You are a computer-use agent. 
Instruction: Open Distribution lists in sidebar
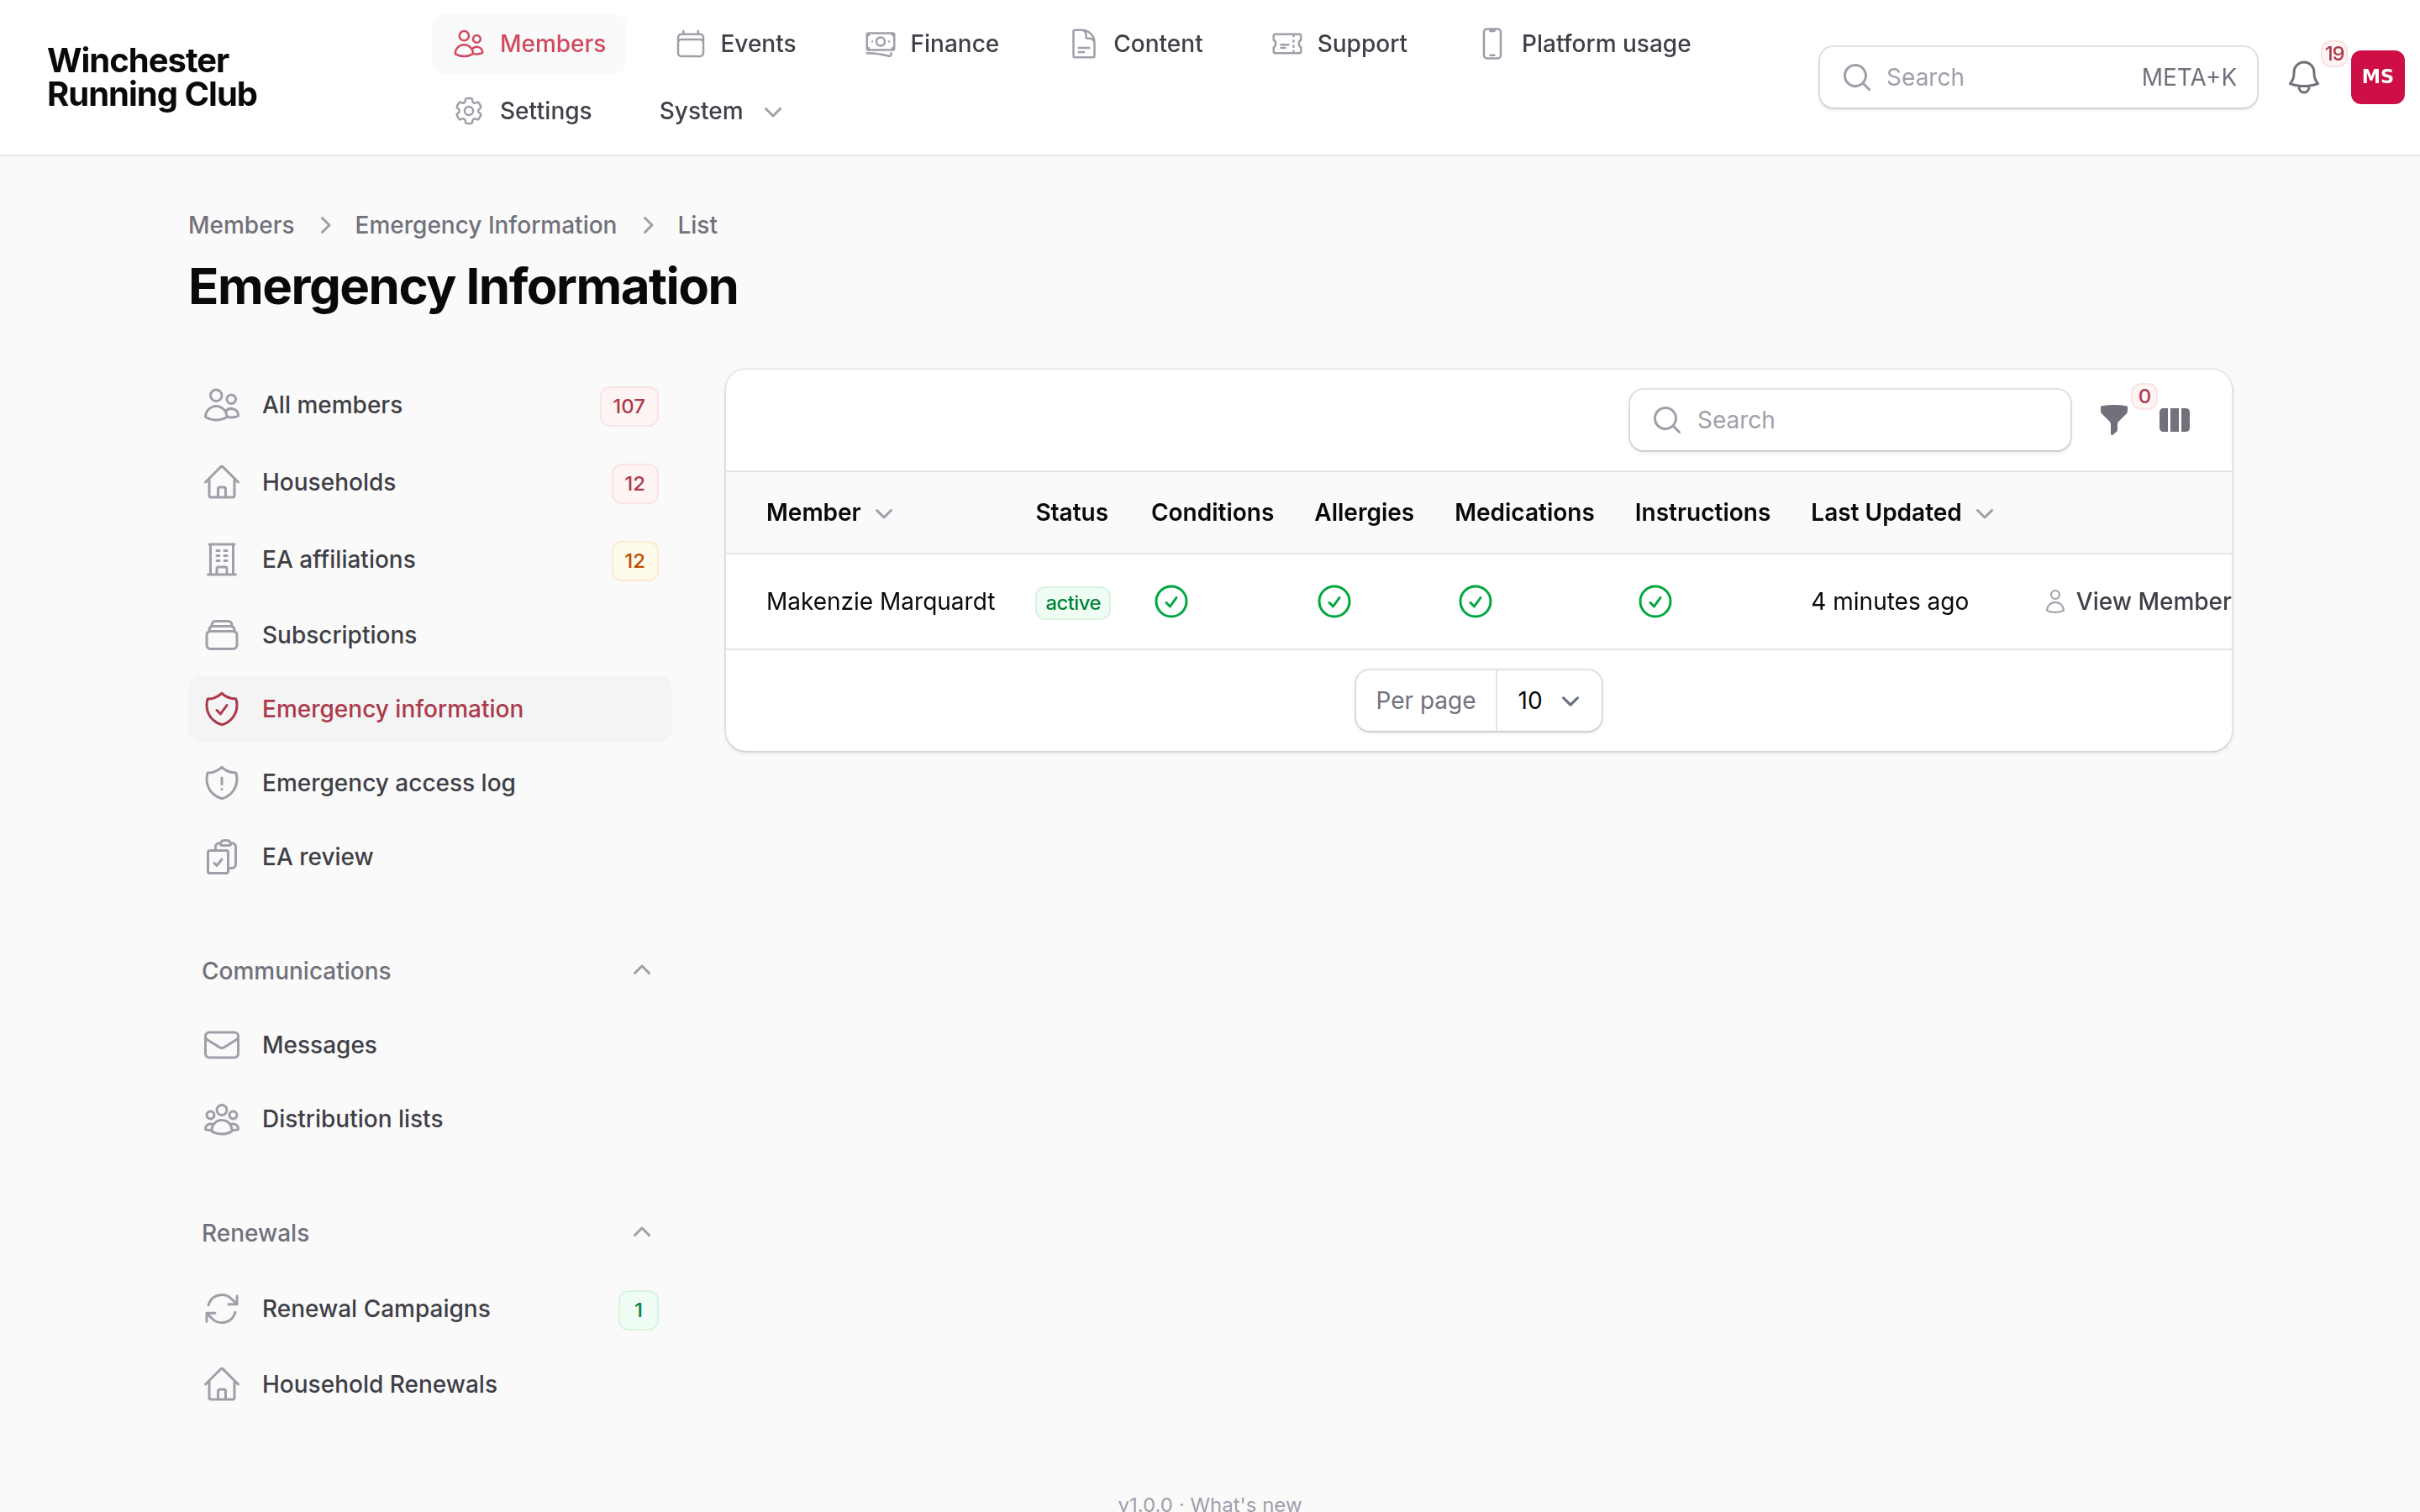[x=430, y=1119]
